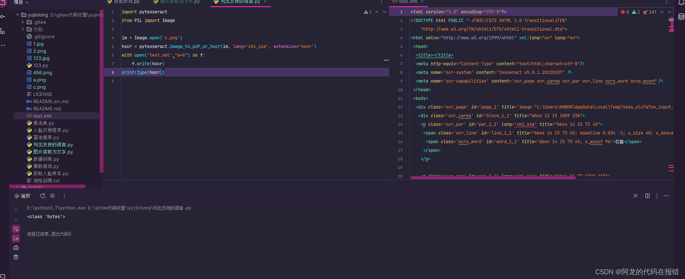Select 词性说明.txt file

pos(43,181)
